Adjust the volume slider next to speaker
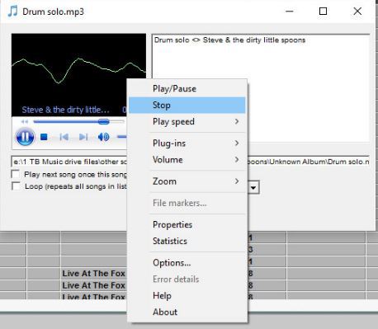The height and width of the screenshot is (329, 378). coord(122,137)
